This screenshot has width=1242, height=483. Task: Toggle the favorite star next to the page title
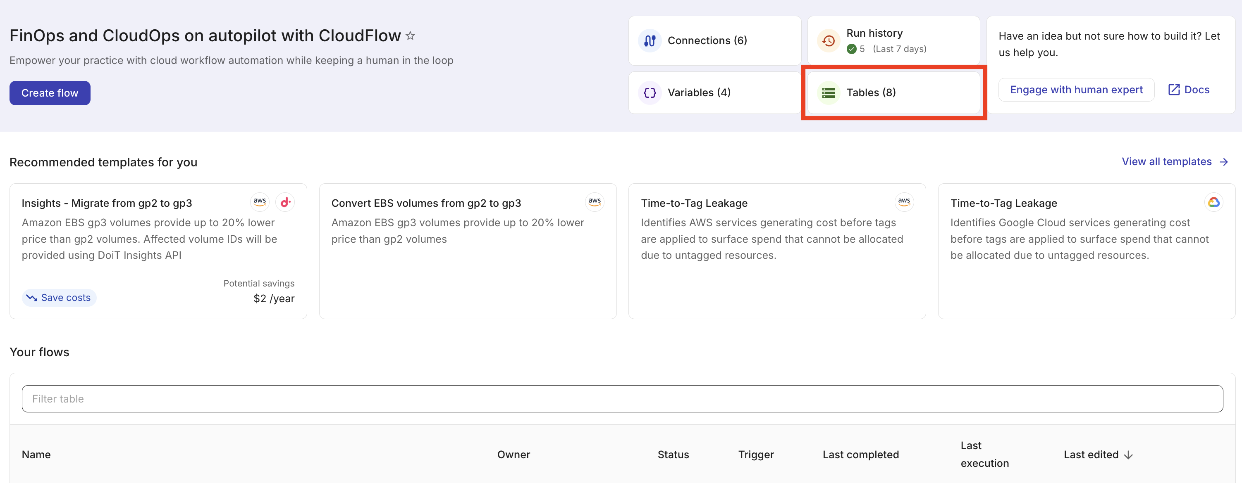click(x=410, y=35)
